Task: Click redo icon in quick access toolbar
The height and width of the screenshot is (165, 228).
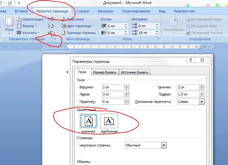Action: [x=10, y=3]
